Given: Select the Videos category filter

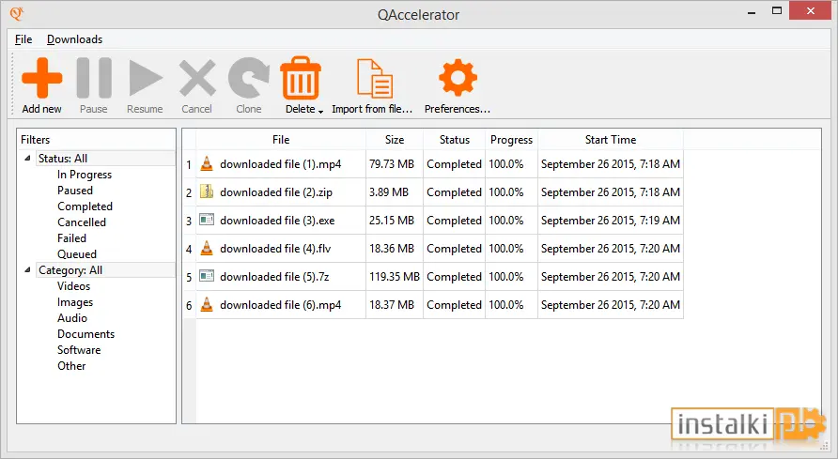Looking at the screenshot, I should point(74,286).
